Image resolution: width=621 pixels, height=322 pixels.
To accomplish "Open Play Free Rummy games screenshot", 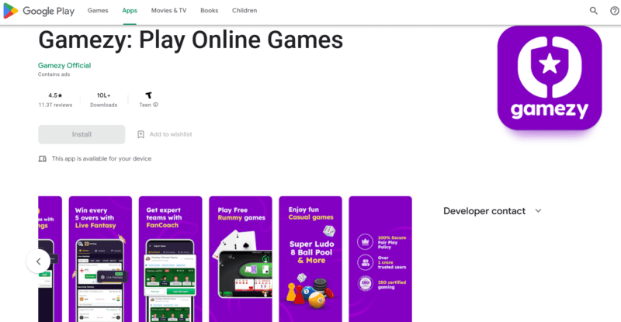I will (241, 259).
